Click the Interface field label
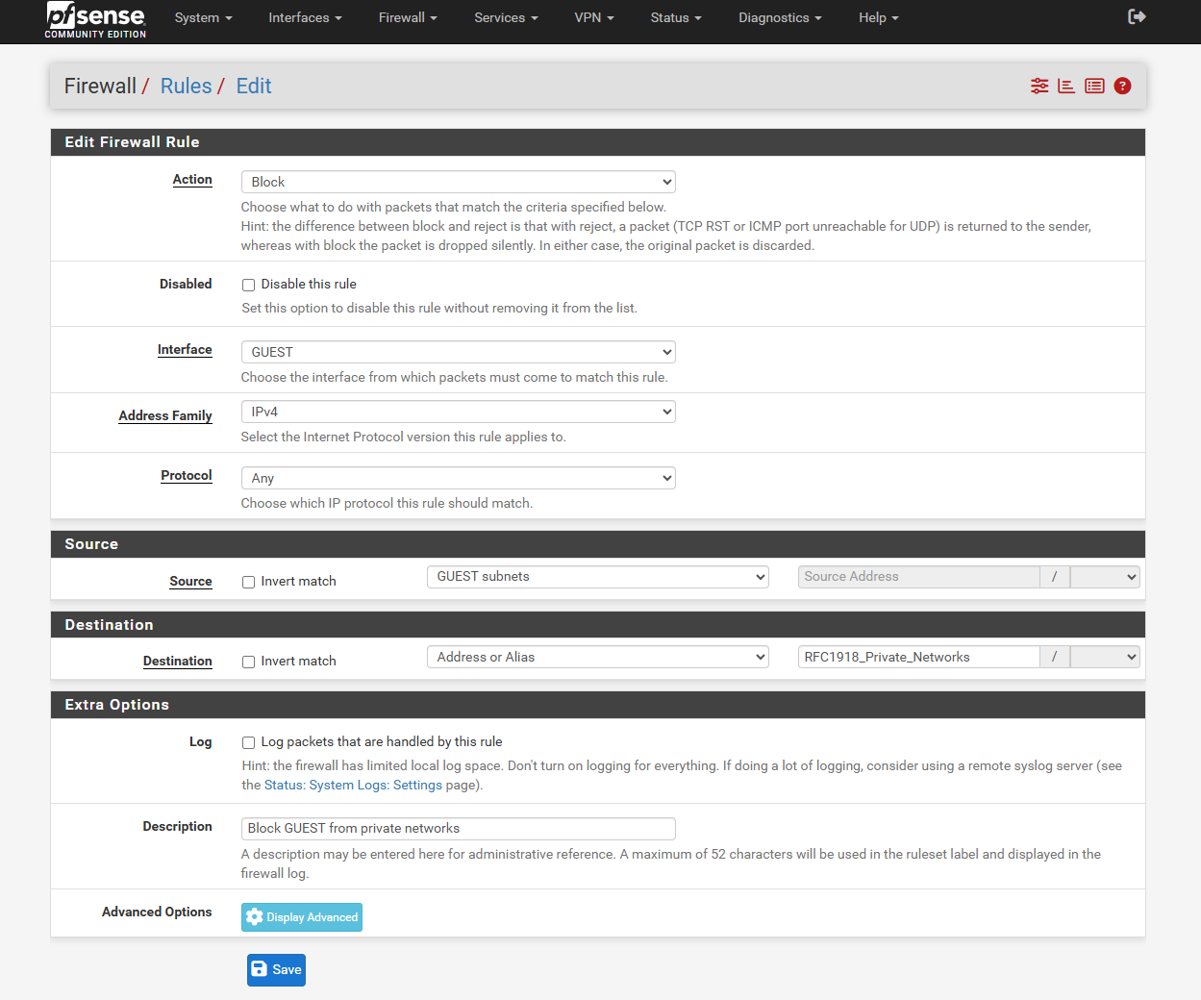Screen dimensions: 1201x1000 (x=185, y=350)
